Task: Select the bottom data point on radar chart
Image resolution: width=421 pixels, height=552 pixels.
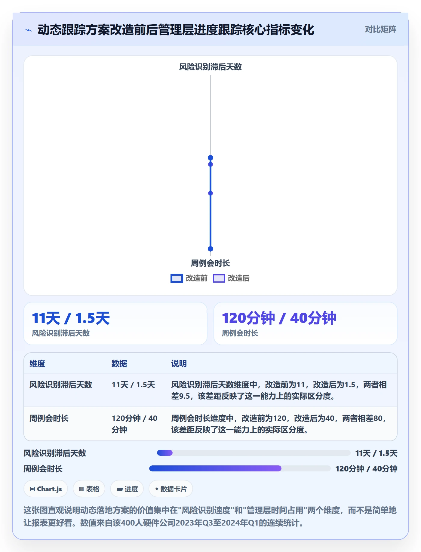Action: pos(210,249)
